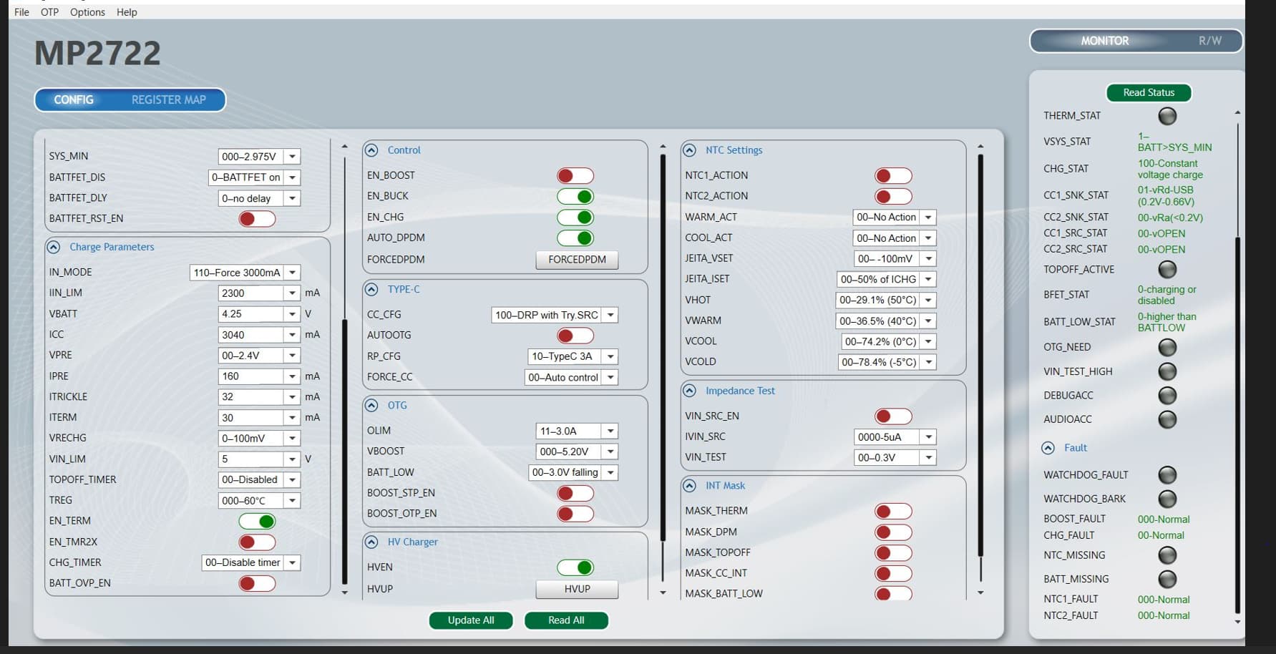The image size is (1276, 654).
Task: Disable the EN_TERM switch
Action: tap(257, 521)
